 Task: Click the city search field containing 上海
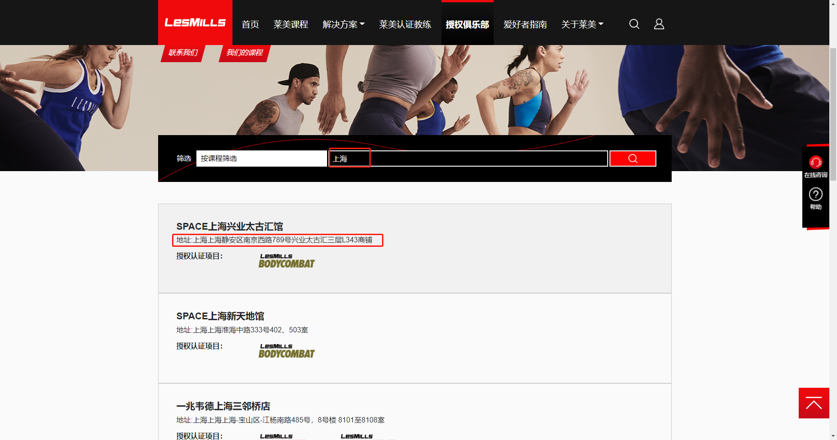coord(469,159)
